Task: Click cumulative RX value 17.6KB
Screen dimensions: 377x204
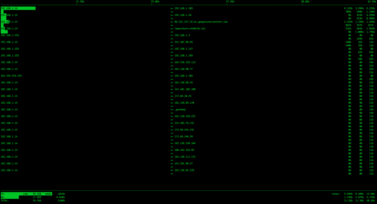Action: click(37, 197)
